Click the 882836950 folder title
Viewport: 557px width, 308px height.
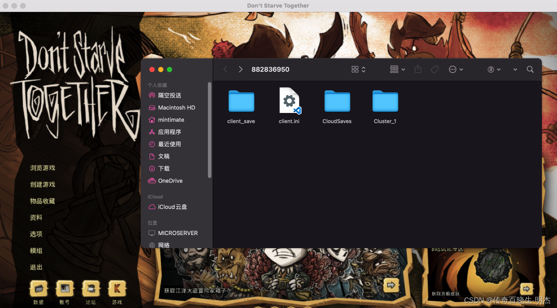click(x=271, y=69)
